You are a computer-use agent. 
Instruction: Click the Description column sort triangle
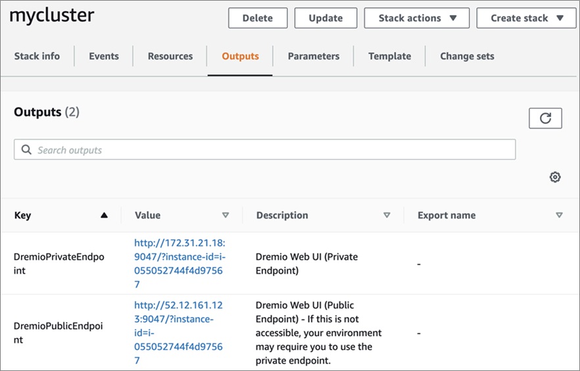point(387,215)
